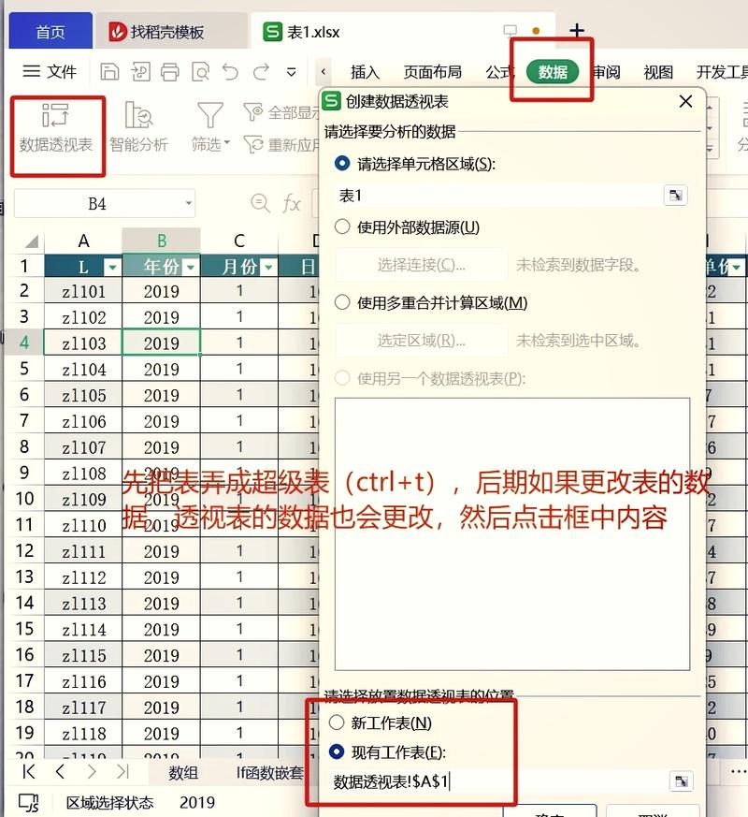The width and height of the screenshot is (748, 817).
Task: Click cell containing zl113
Action: tap(83, 603)
